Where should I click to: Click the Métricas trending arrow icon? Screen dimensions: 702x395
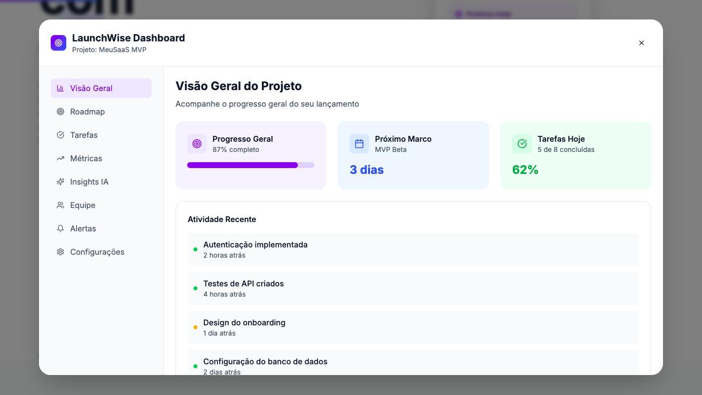pyautogui.click(x=60, y=158)
